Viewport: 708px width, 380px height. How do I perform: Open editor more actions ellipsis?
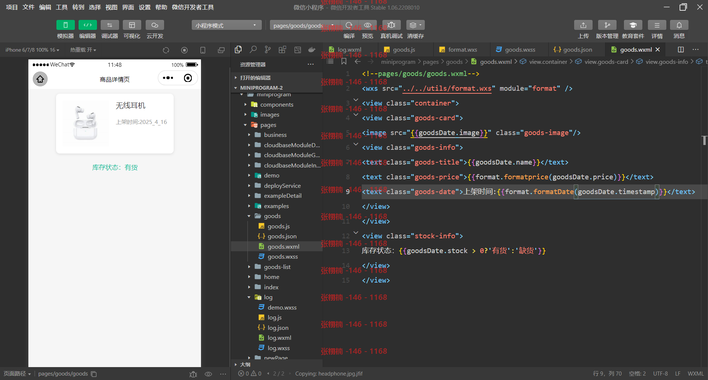click(695, 49)
